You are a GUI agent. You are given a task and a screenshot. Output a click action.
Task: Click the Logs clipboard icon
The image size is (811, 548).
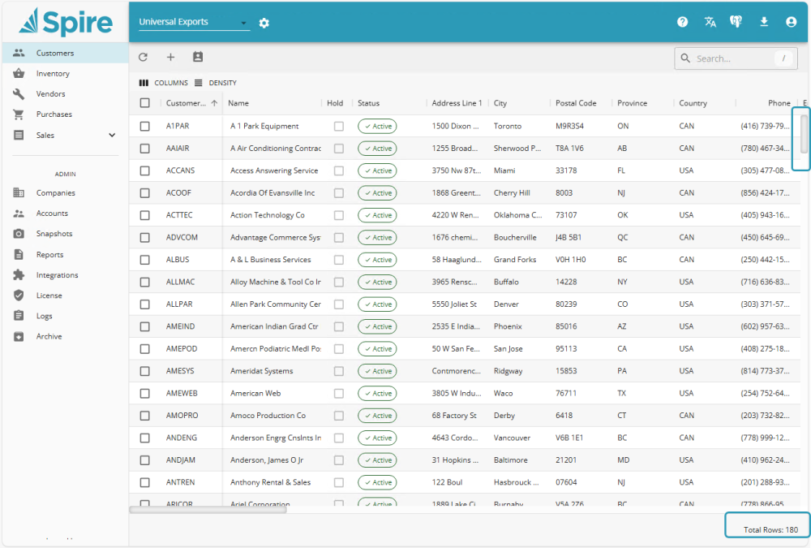19,316
